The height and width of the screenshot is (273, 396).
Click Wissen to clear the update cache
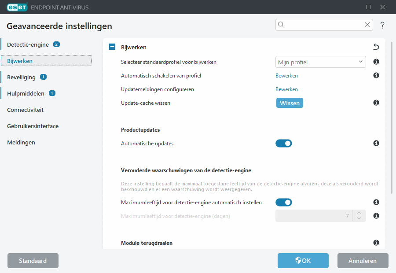coord(290,103)
